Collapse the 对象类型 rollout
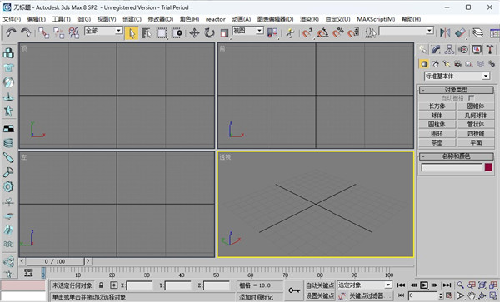 pyautogui.click(x=457, y=90)
